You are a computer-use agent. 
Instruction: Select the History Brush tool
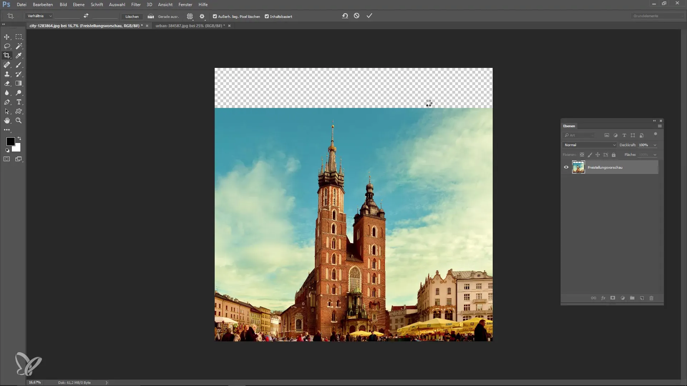click(19, 74)
